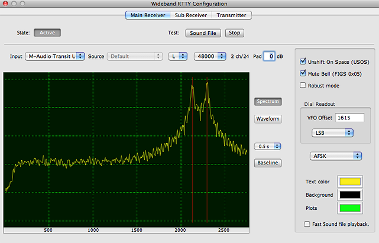Open the L channel dropdown

click(177, 56)
